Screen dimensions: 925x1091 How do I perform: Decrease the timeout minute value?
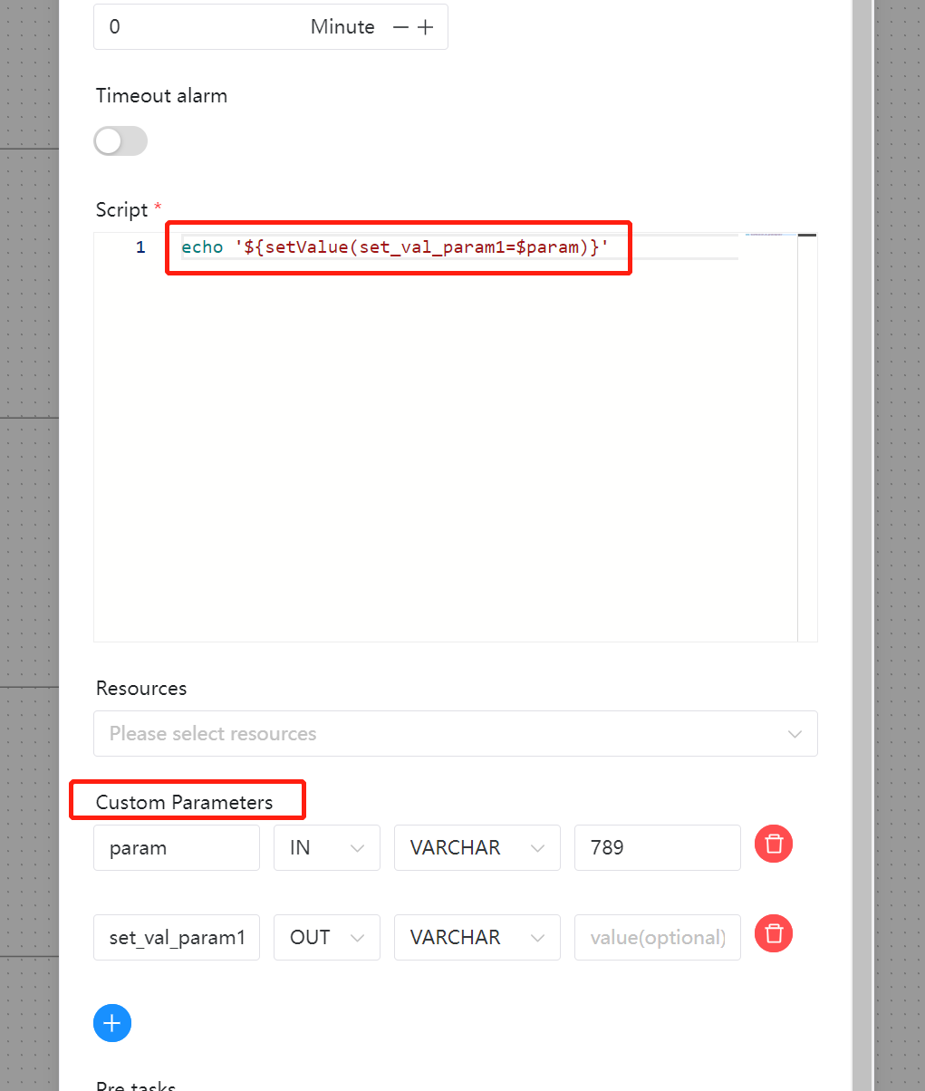coord(400,26)
